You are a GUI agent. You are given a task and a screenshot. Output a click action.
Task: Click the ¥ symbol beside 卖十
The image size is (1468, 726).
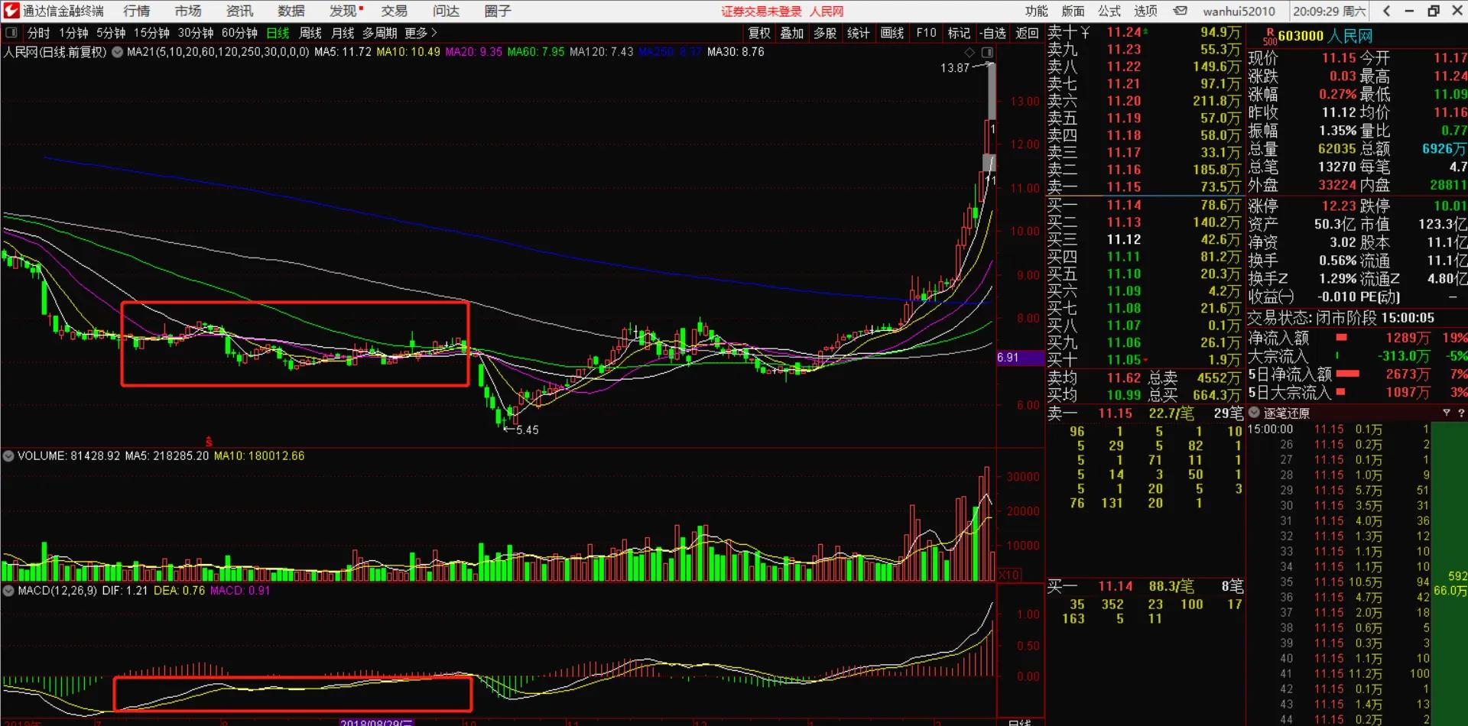[1085, 32]
